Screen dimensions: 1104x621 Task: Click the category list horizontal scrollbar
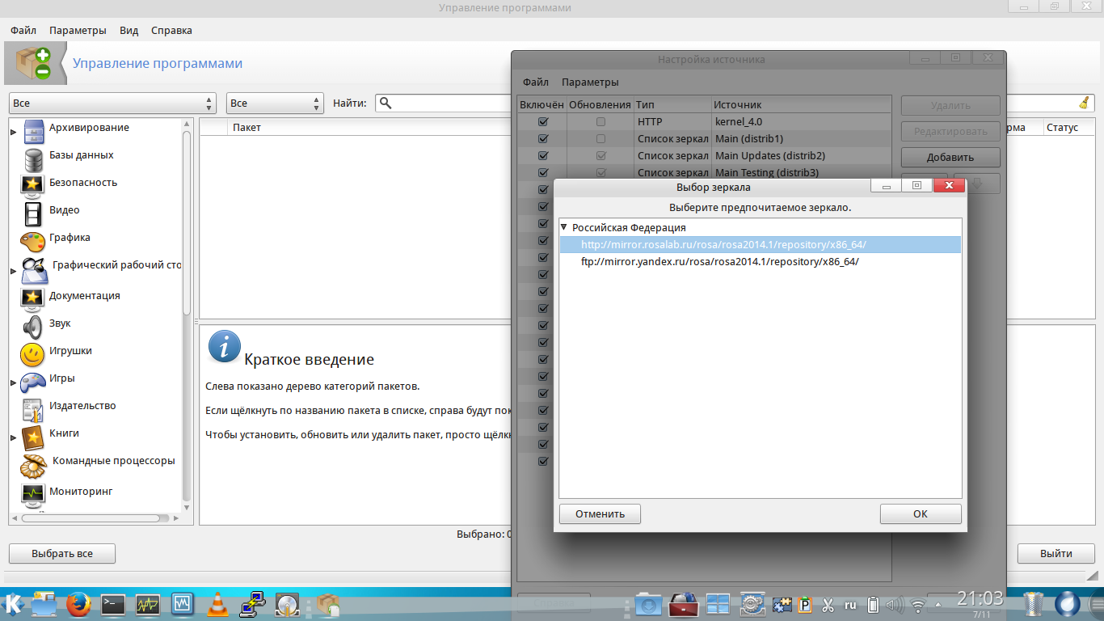pyautogui.click(x=89, y=517)
